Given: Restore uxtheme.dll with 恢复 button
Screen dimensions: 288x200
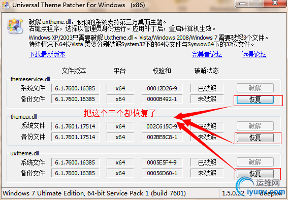Looking at the screenshot, I should coord(255,174).
